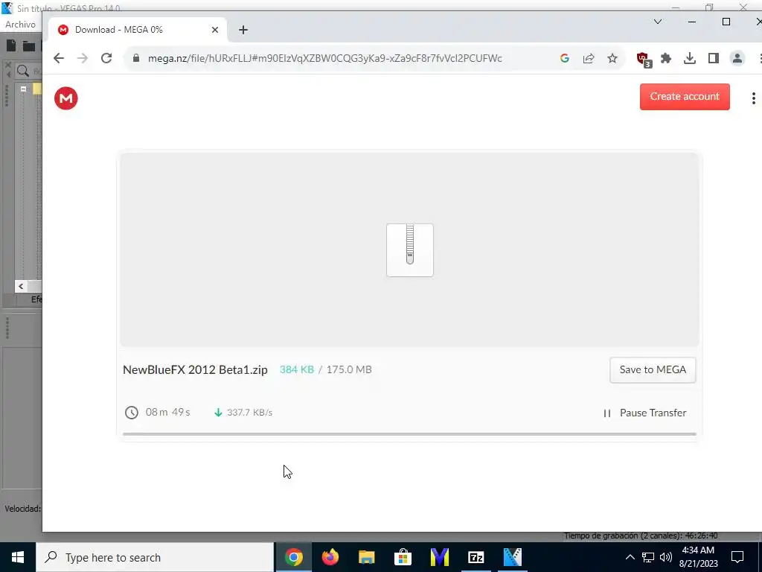Click the Create account button
This screenshot has height=572, width=762.
pyautogui.click(x=685, y=97)
